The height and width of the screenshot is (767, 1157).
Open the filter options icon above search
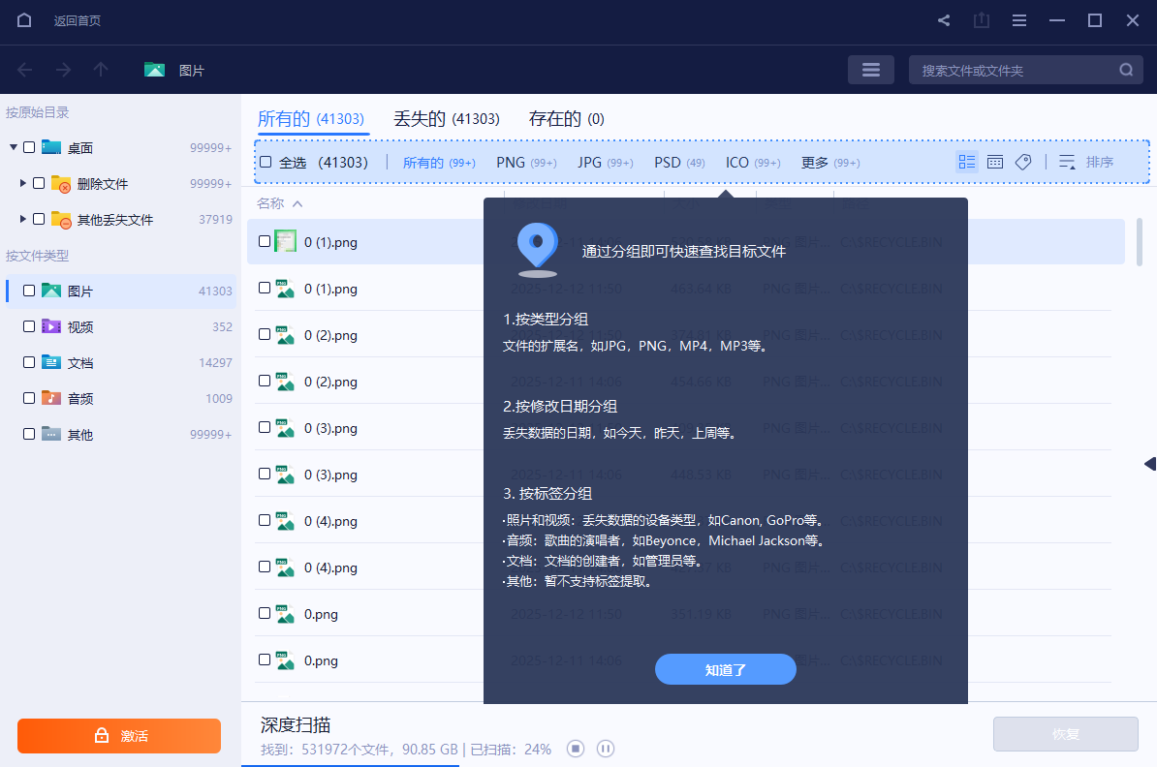(x=870, y=69)
